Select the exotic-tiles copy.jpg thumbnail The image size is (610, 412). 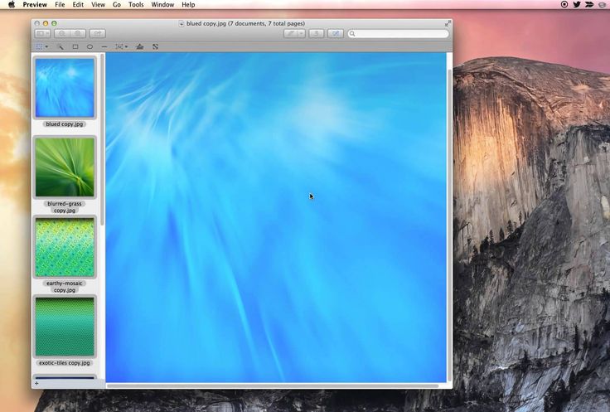coord(65,327)
